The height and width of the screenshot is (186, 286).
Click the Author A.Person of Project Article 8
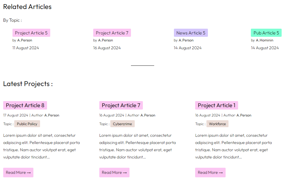[x=52, y=115]
